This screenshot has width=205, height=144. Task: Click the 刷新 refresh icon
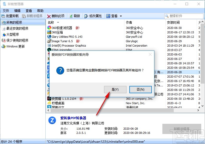click(x=71, y=16)
